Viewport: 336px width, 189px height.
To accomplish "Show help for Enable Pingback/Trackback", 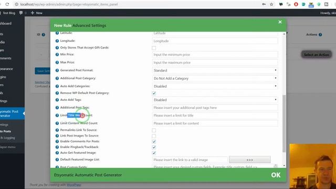I will (57, 147).
